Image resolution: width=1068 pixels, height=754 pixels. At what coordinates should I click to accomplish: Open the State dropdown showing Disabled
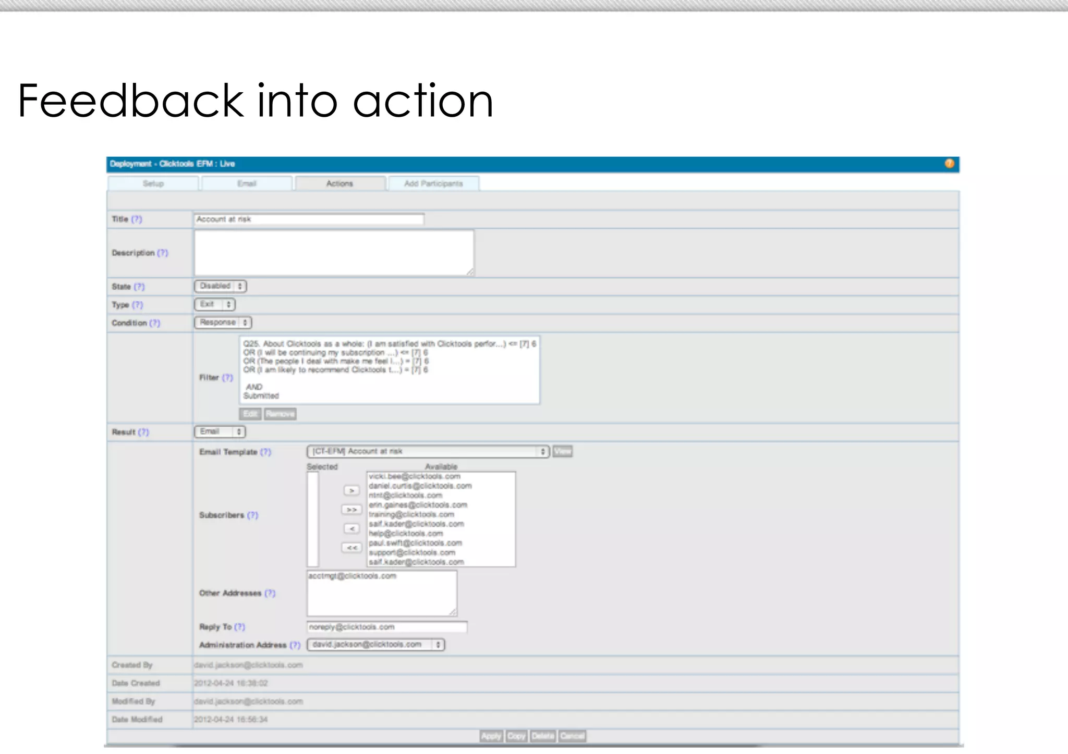point(221,286)
